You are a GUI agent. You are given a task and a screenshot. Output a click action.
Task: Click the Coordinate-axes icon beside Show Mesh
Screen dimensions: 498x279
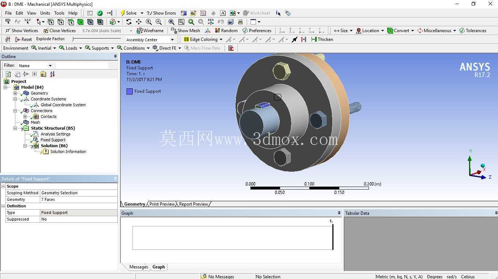click(x=208, y=31)
